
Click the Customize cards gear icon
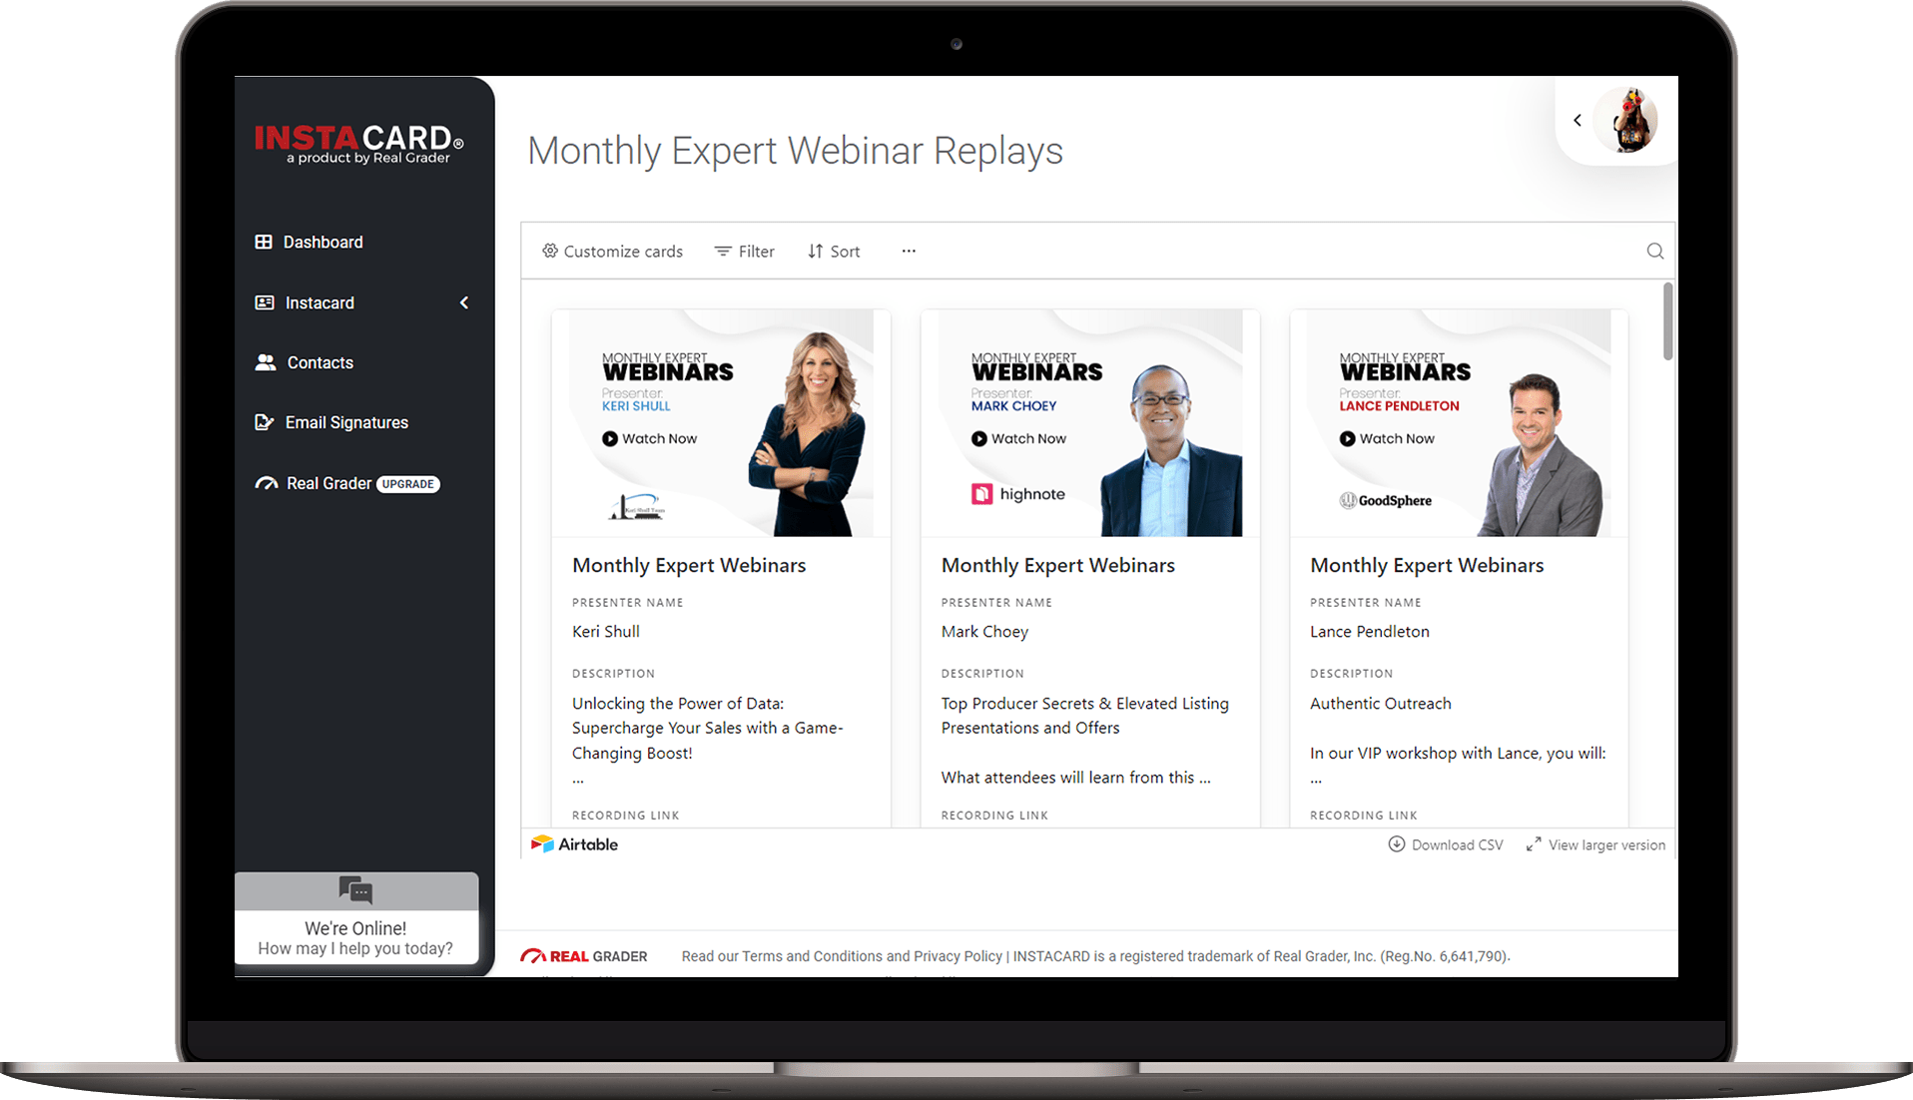pyautogui.click(x=550, y=251)
